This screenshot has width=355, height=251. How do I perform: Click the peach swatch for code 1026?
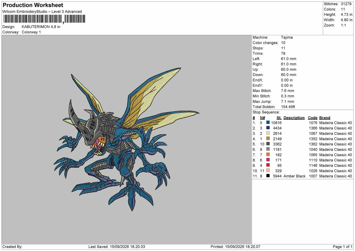click(268, 171)
